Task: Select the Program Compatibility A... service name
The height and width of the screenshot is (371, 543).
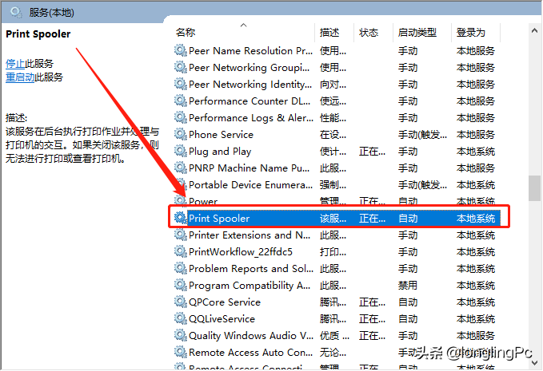Action: click(x=250, y=286)
